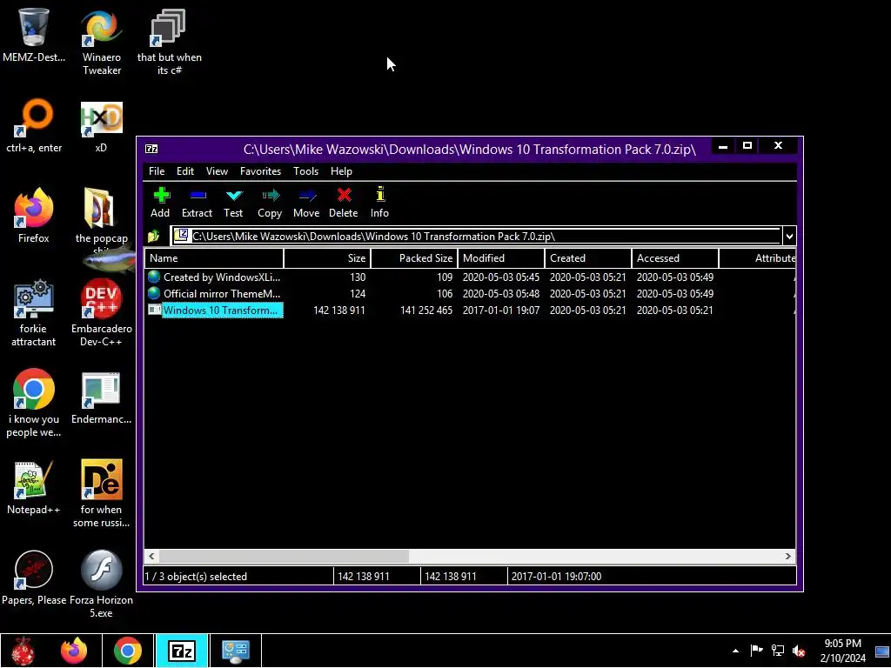Launch Notepad++ from the desktop
891x668 pixels.
coord(34,488)
